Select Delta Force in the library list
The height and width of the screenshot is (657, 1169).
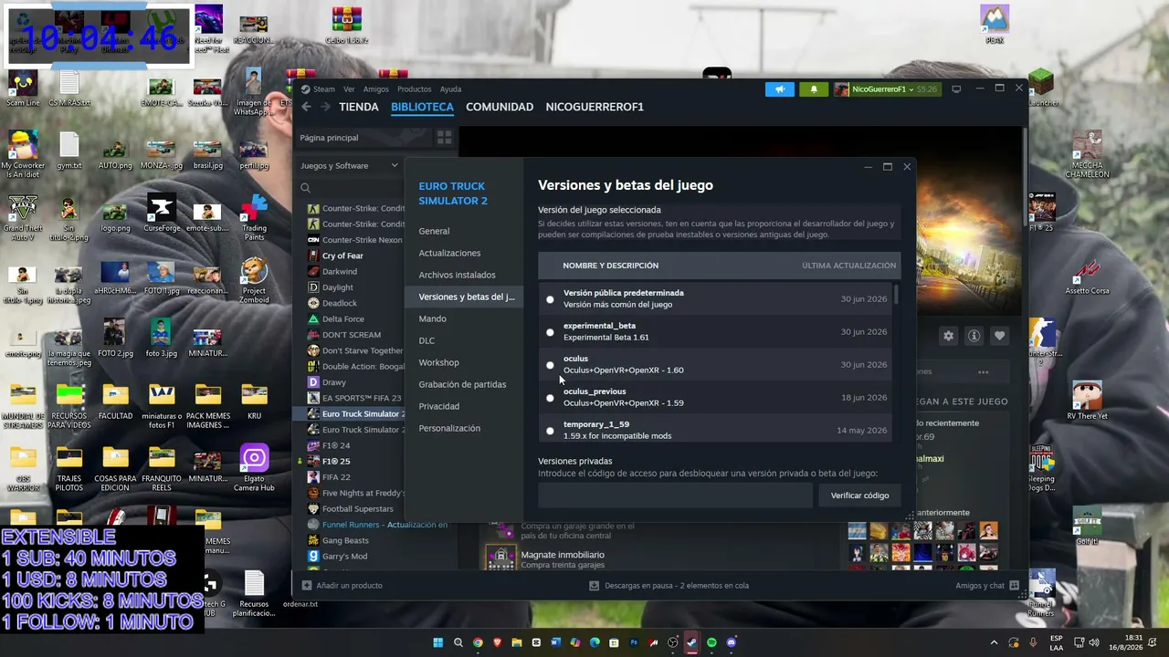click(343, 319)
